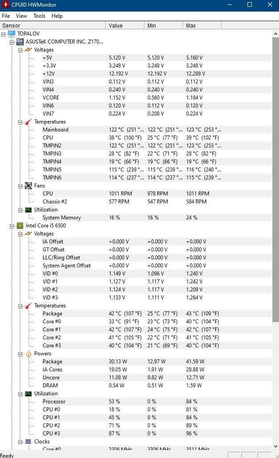Open the File menu
Image resolution: width=279 pixels, height=458 pixels.
coord(6,16)
